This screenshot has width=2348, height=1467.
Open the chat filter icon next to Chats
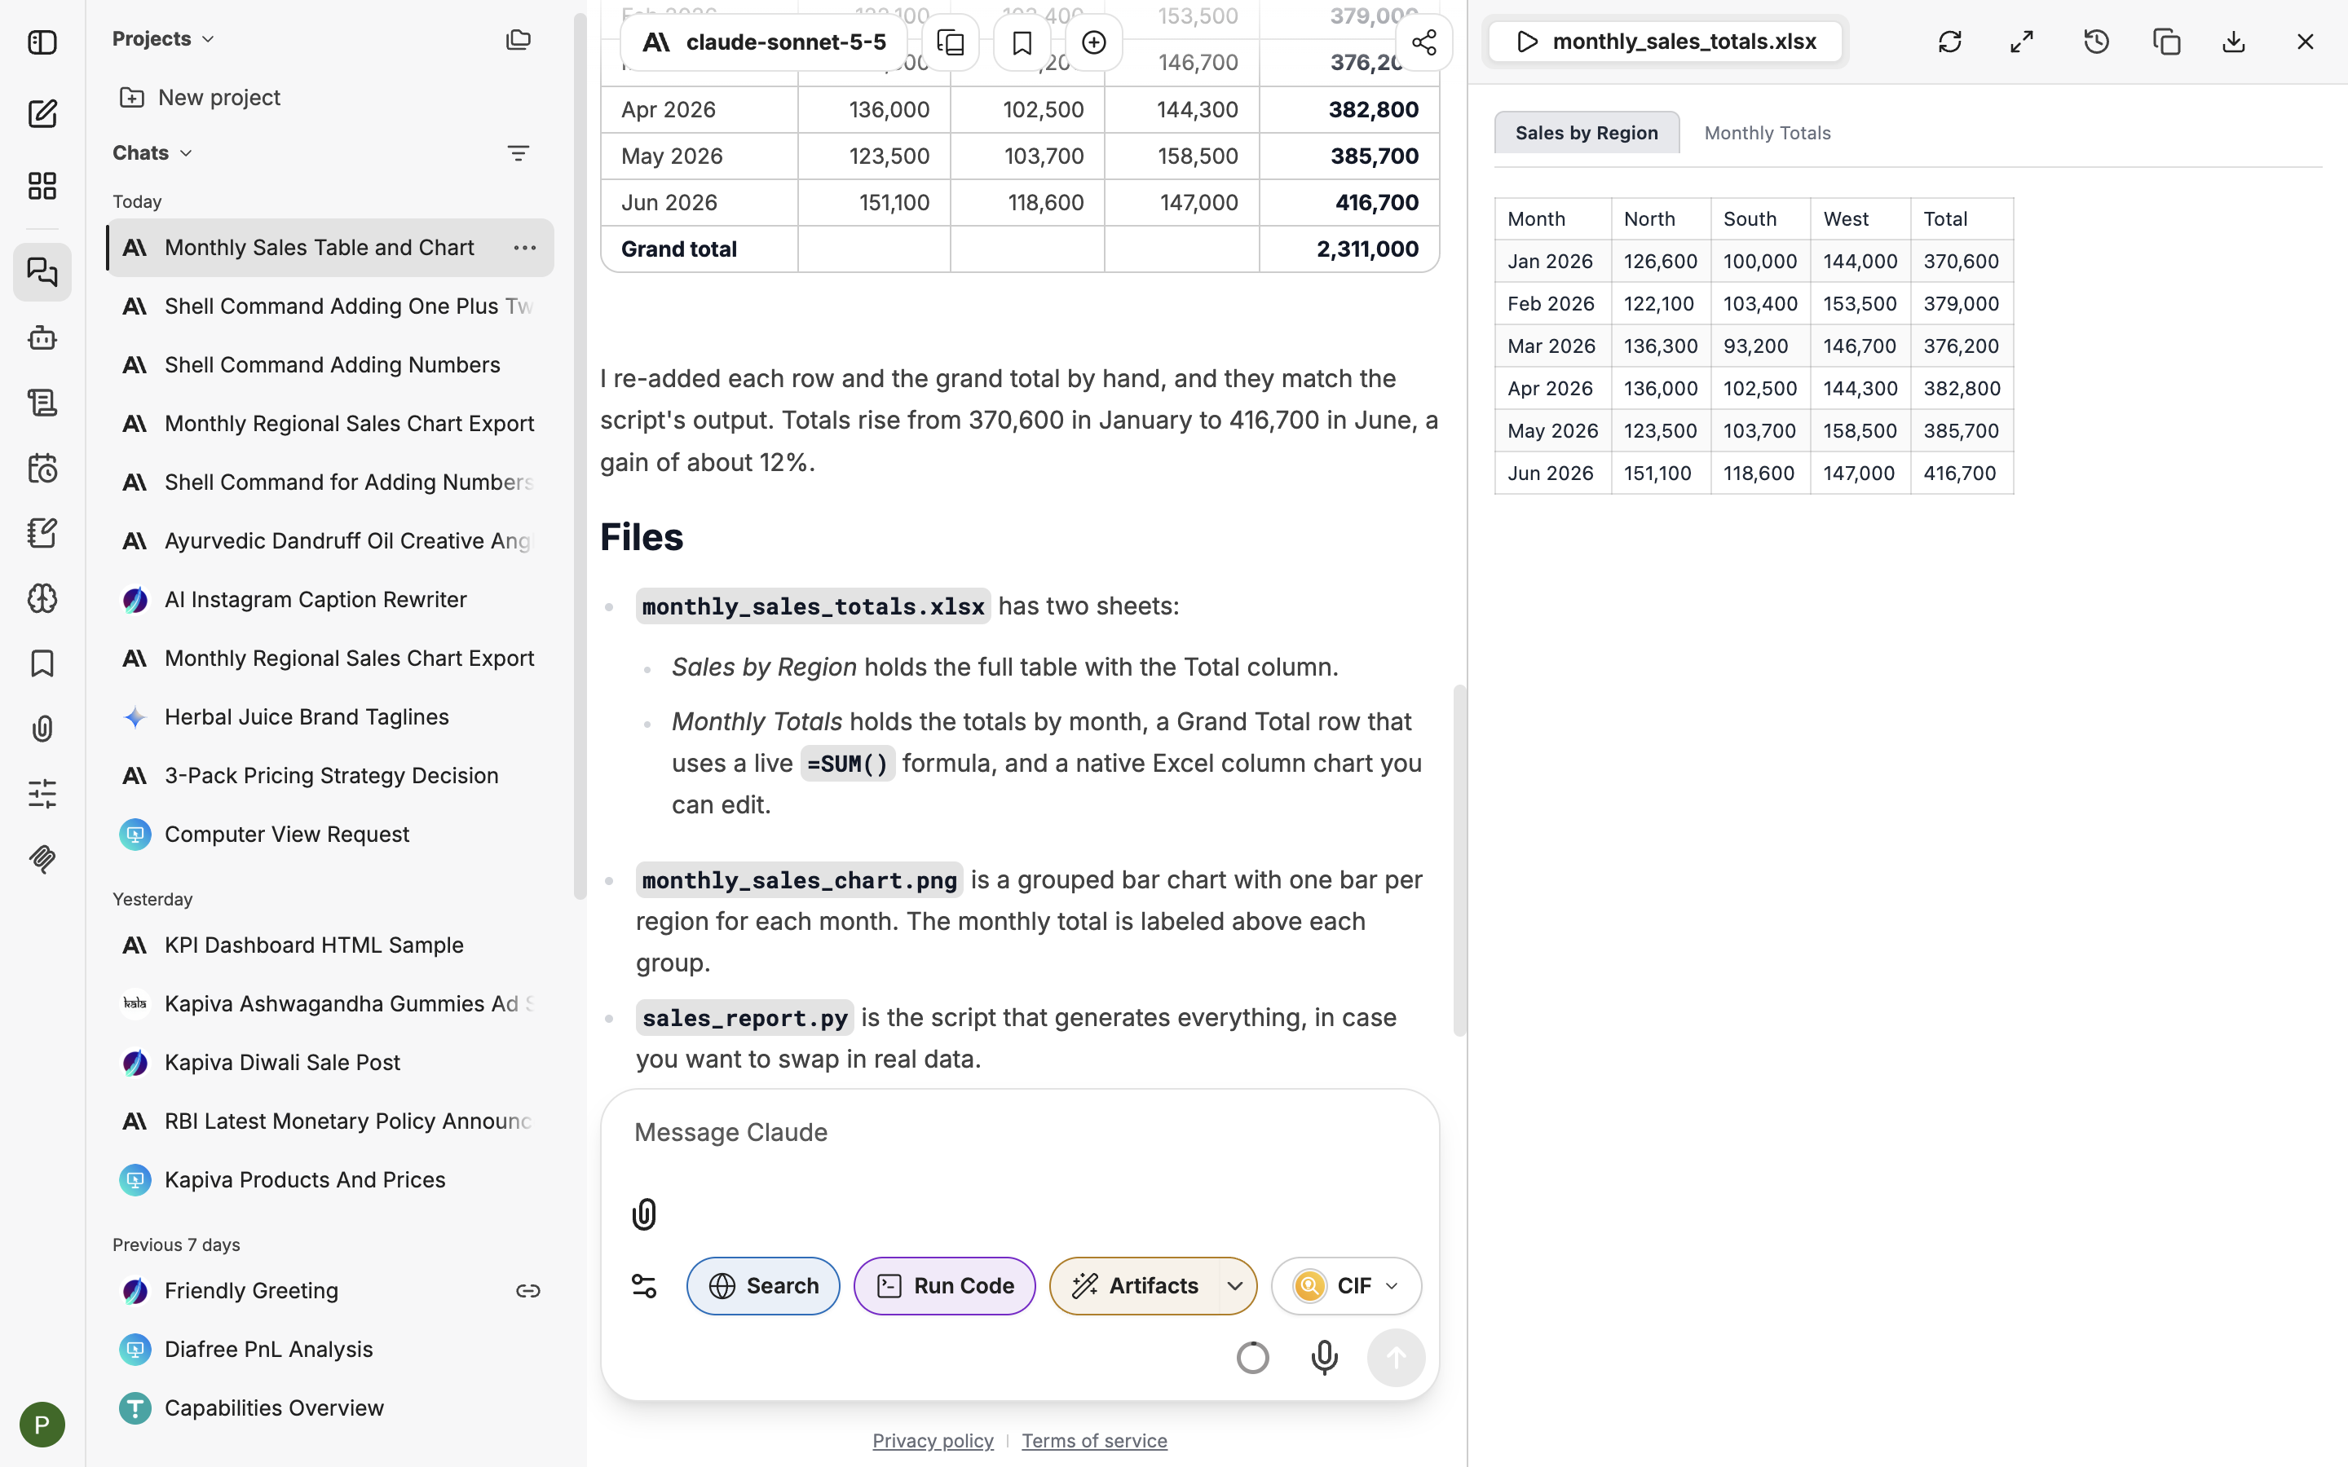(x=519, y=153)
